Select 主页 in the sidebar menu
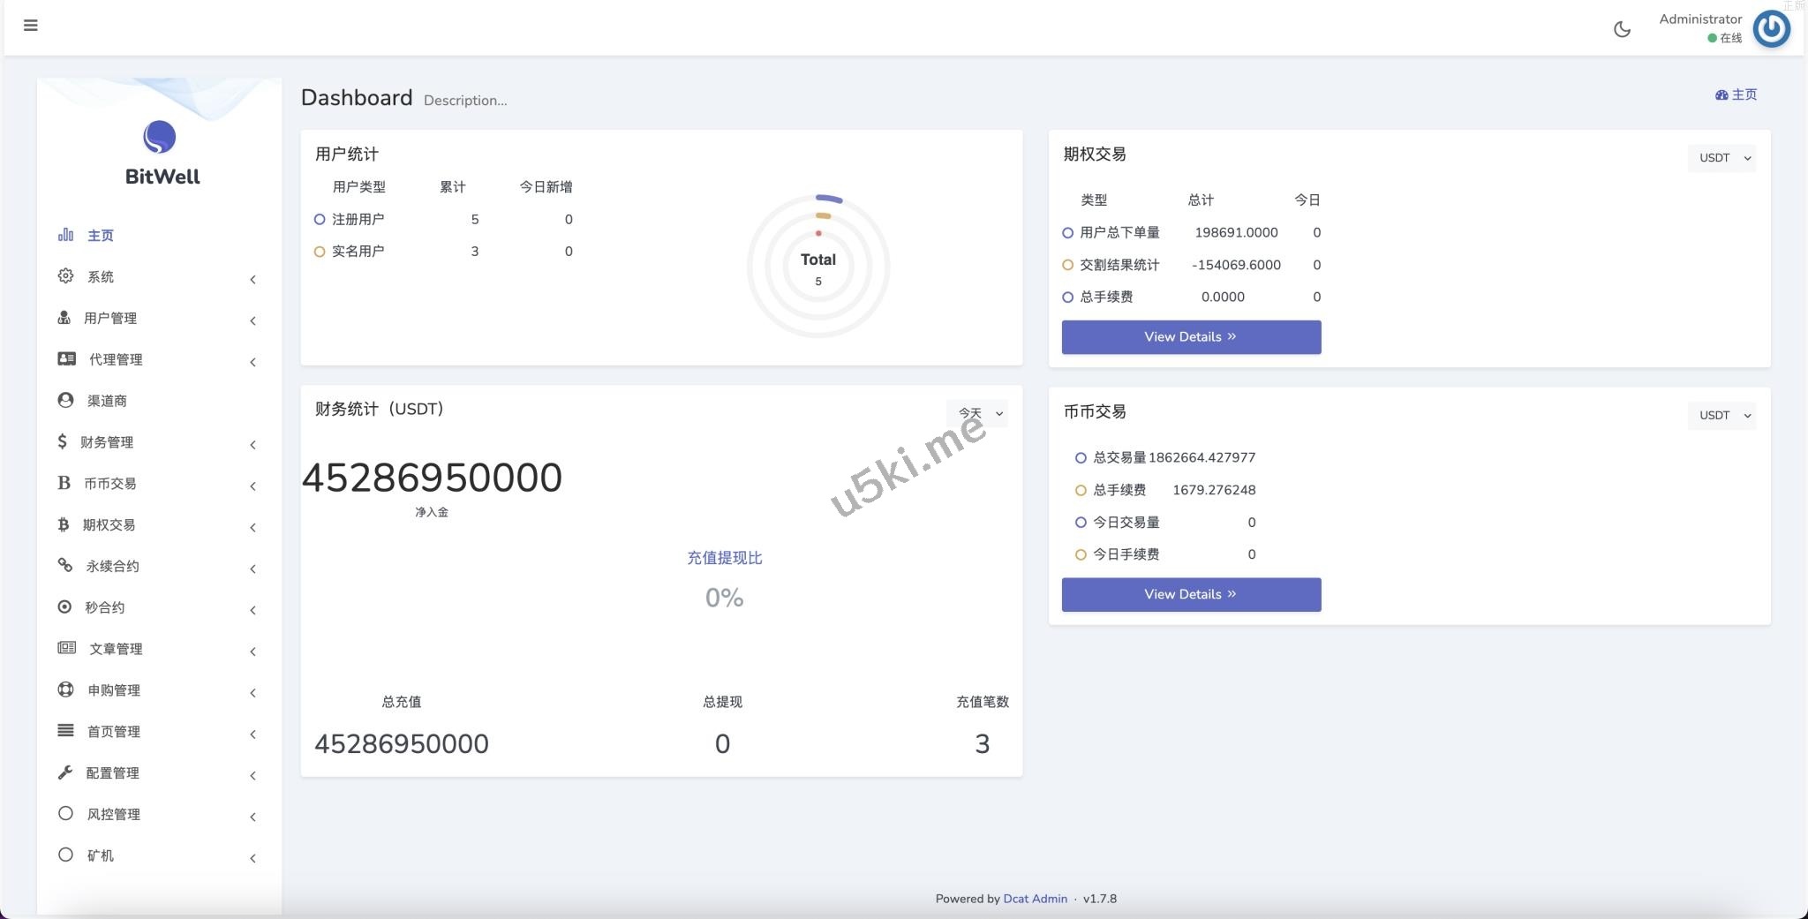This screenshot has height=919, width=1808. (x=100, y=236)
